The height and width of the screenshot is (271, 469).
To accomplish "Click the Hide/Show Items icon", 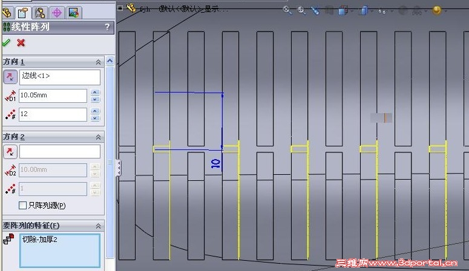I will click(x=382, y=11).
